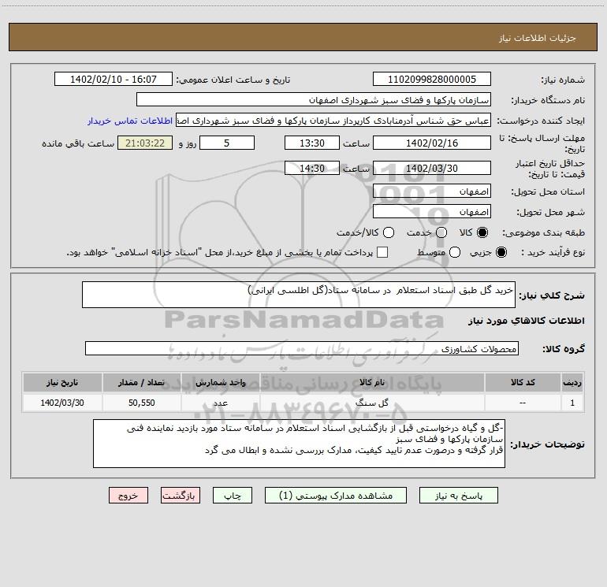Image resolution: width=607 pixels, height=587 pixels.
Task: Click the خروج exit button
Action: coord(128,496)
